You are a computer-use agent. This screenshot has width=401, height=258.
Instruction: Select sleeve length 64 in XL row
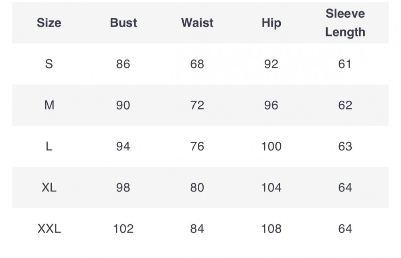click(x=345, y=187)
